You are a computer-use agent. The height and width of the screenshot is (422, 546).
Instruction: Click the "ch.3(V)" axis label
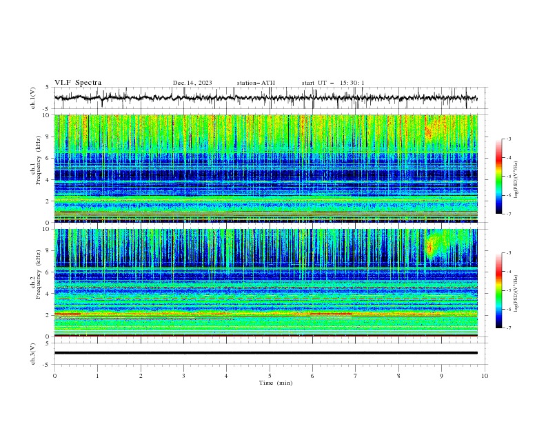point(33,354)
